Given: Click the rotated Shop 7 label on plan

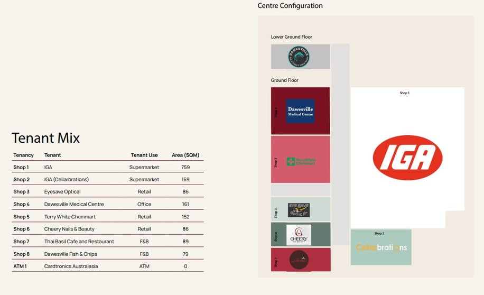Looking at the screenshot, I should point(276,262).
